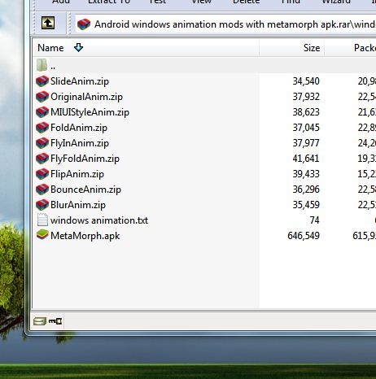The image size is (376, 379).
Task: Select the MetaMorph.apk file icon
Action: [x=42, y=235]
